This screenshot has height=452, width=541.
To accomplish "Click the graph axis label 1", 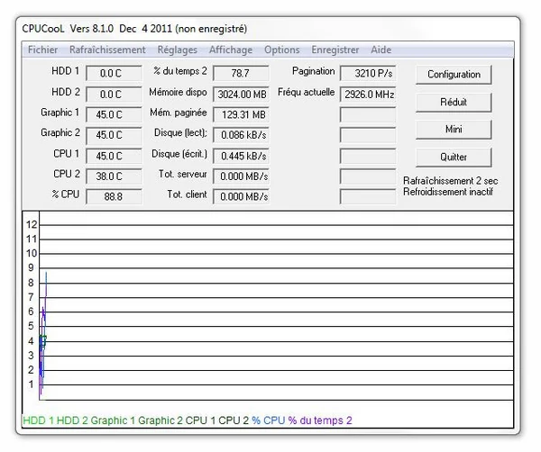I will pyautogui.click(x=31, y=384).
